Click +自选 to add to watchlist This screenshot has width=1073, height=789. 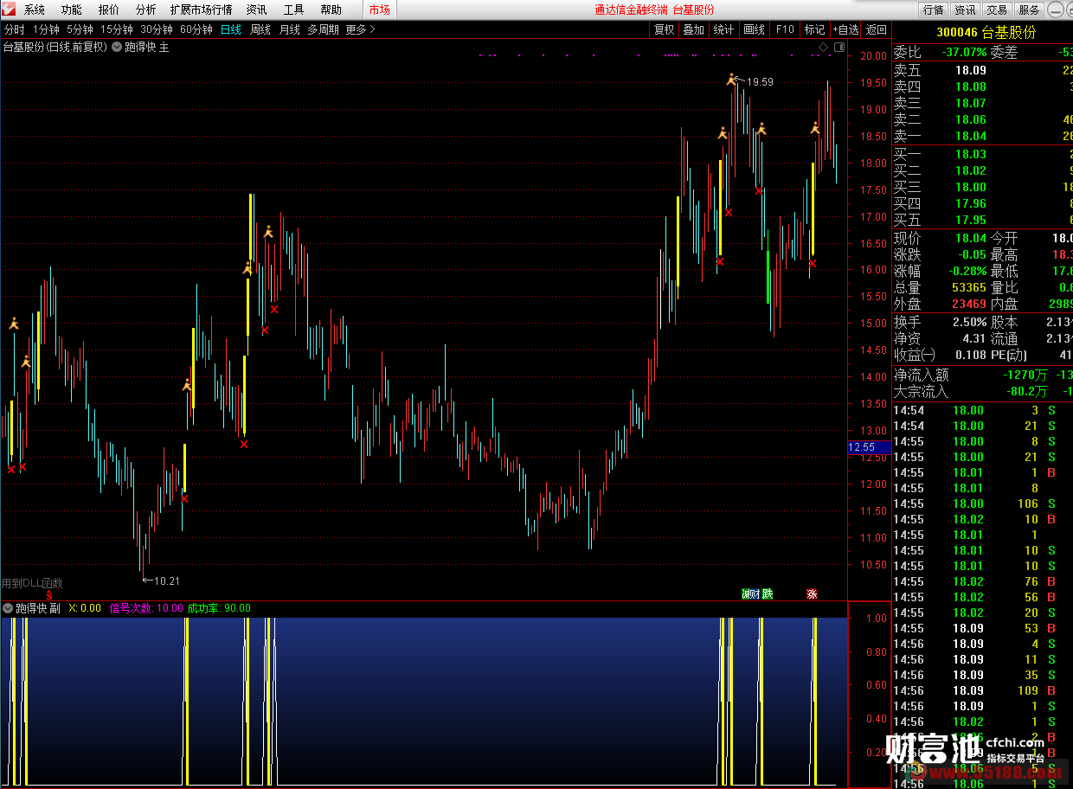[845, 29]
